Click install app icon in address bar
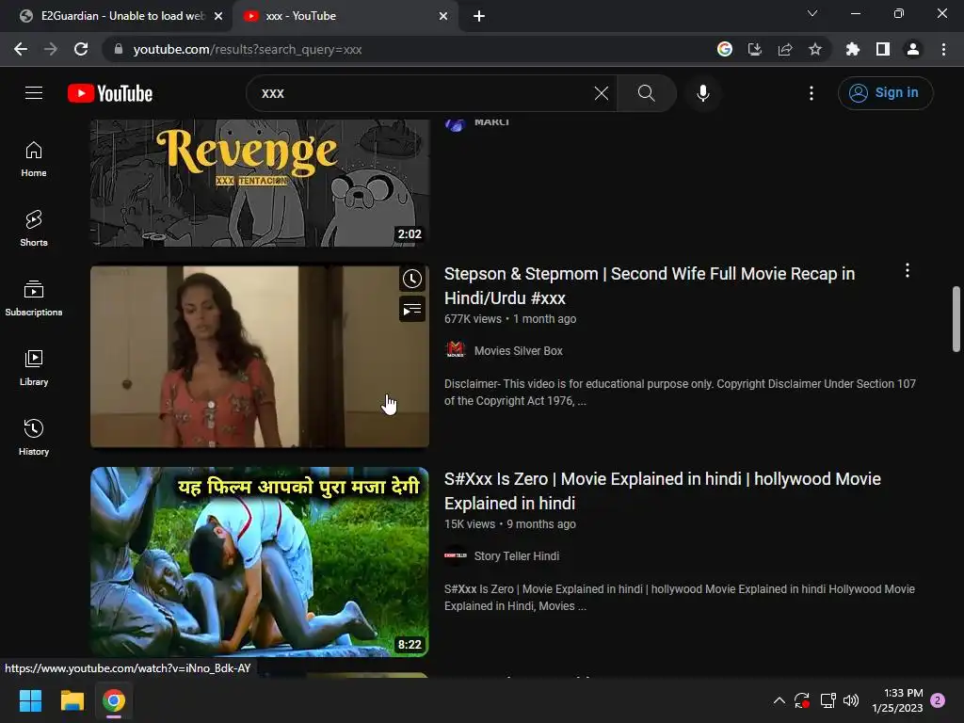This screenshot has width=964, height=723. (x=754, y=49)
